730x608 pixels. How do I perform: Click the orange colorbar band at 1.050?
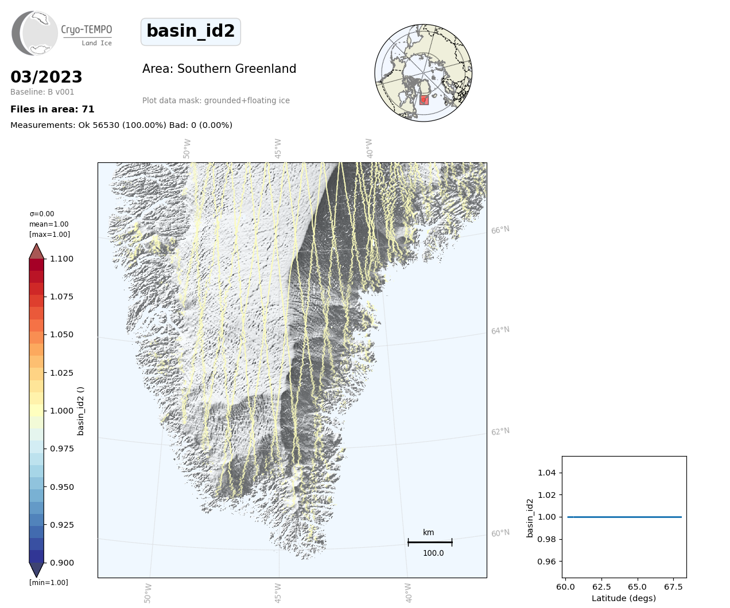[37, 337]
